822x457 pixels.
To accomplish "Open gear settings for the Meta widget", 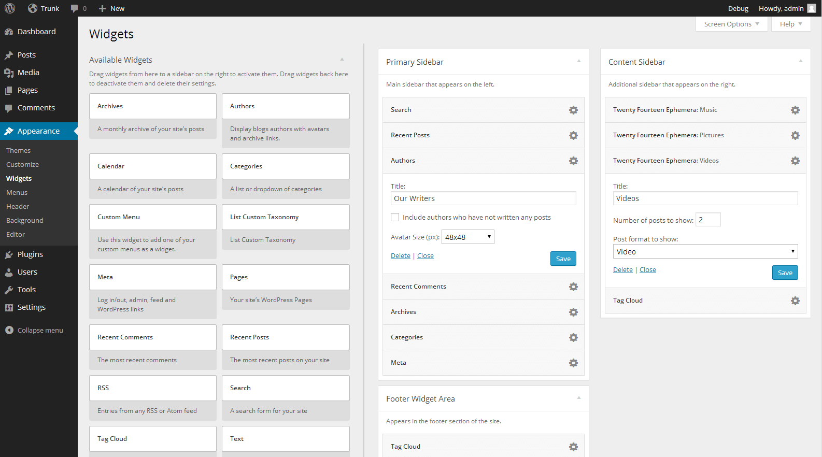I will tap(573, 363).
